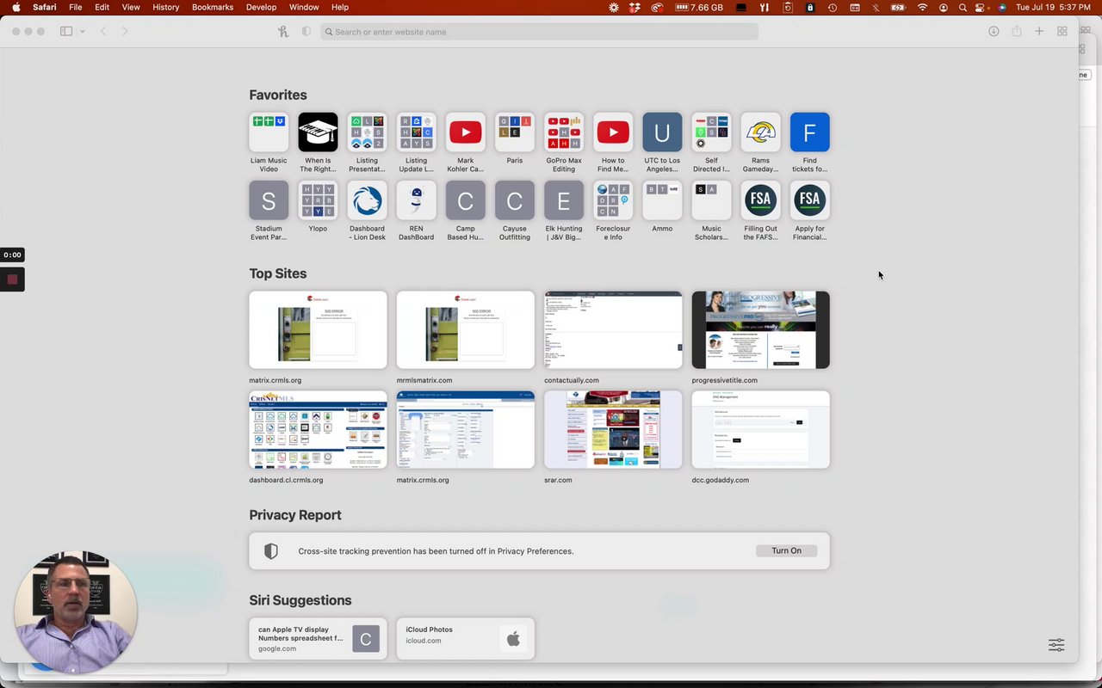Open the Self Directed favorites folder
Screen dimensions: 1102x688
click(x=711, y=132)
